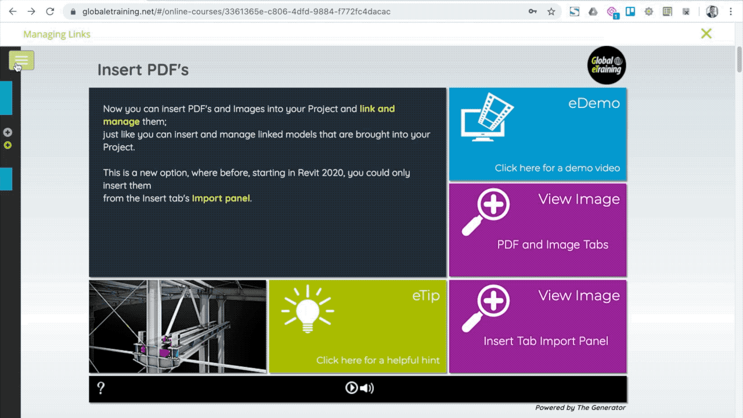The height and width of the screenshot is (418, 743).
Task: Click the Trello extension icon
Action: (630, 12)
